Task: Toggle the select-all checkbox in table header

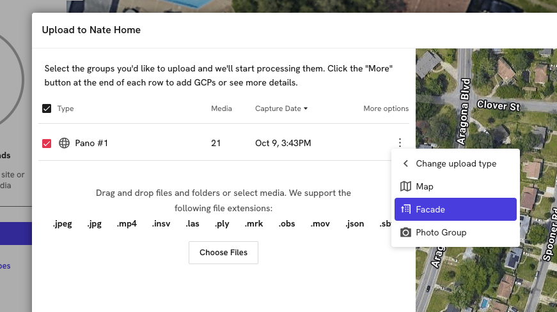Action: 47,108
